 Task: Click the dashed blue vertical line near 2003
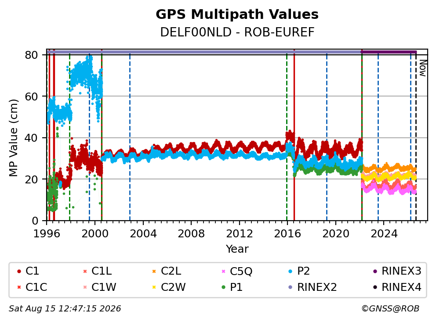(130, 138)
